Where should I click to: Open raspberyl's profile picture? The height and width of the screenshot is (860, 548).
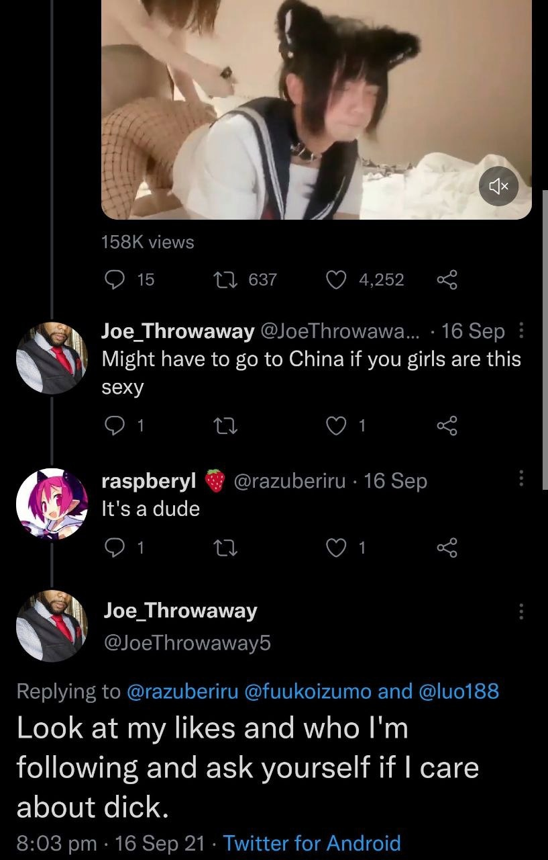(x=52, y=504)
